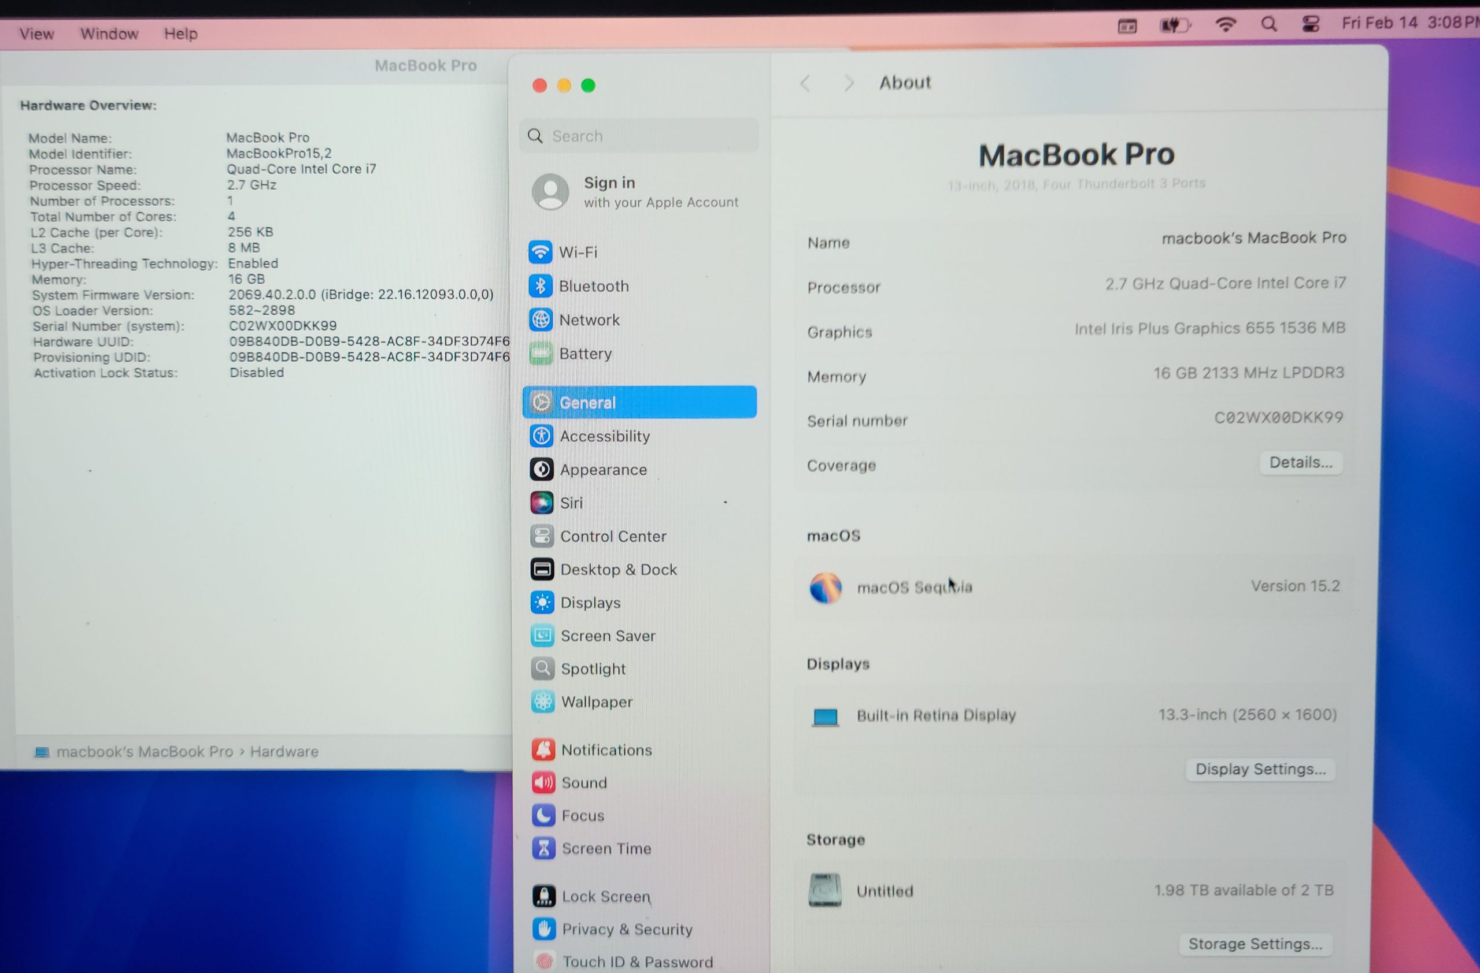Click the Displays sun icon
Image resolution: width=1480 pixels, height=973 pixels.
pos(542,603)
